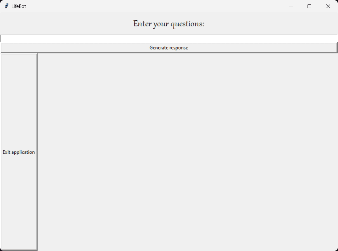Viewport: 338px width, 251px height.
Task: Click the LifeBot feather icon in title bar
Action: coord(7,6)
